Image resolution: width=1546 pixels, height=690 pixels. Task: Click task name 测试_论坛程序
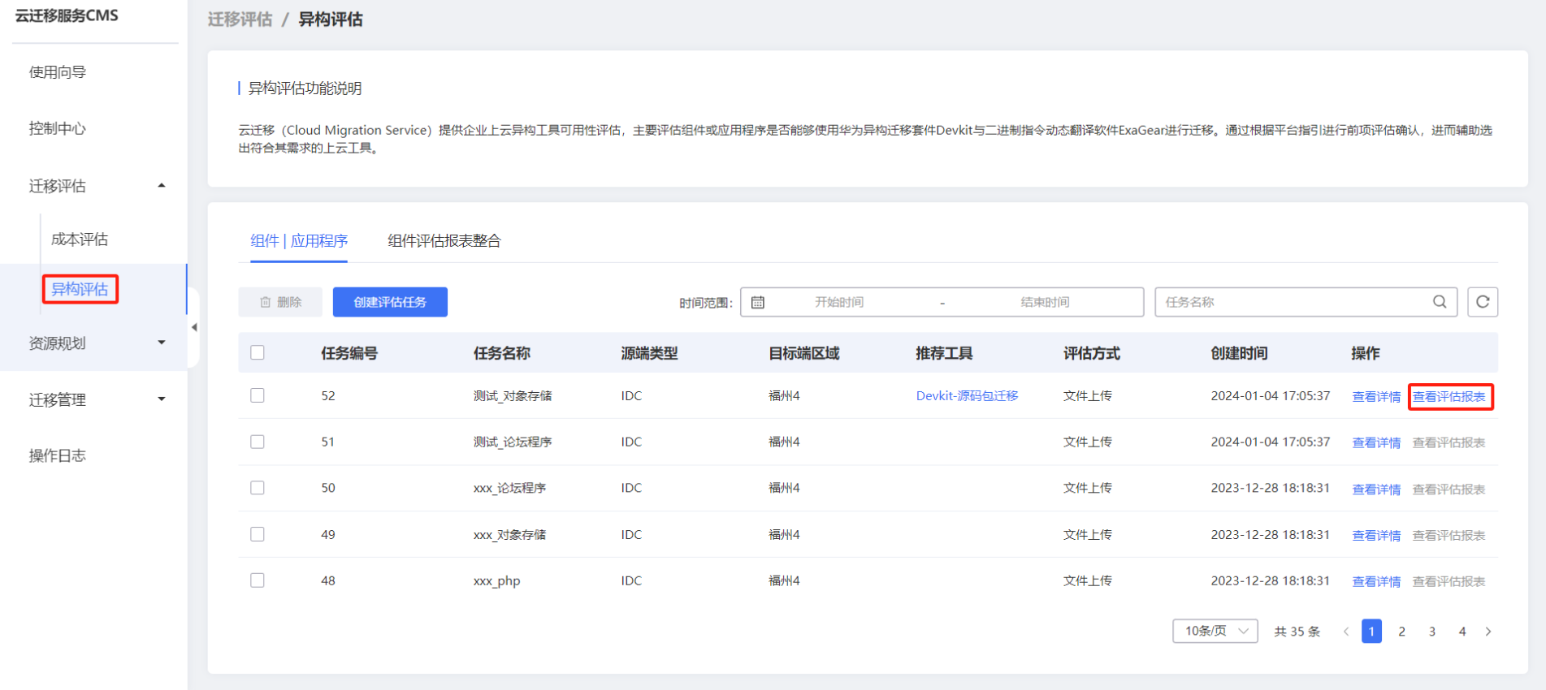(x=513, y=442)
